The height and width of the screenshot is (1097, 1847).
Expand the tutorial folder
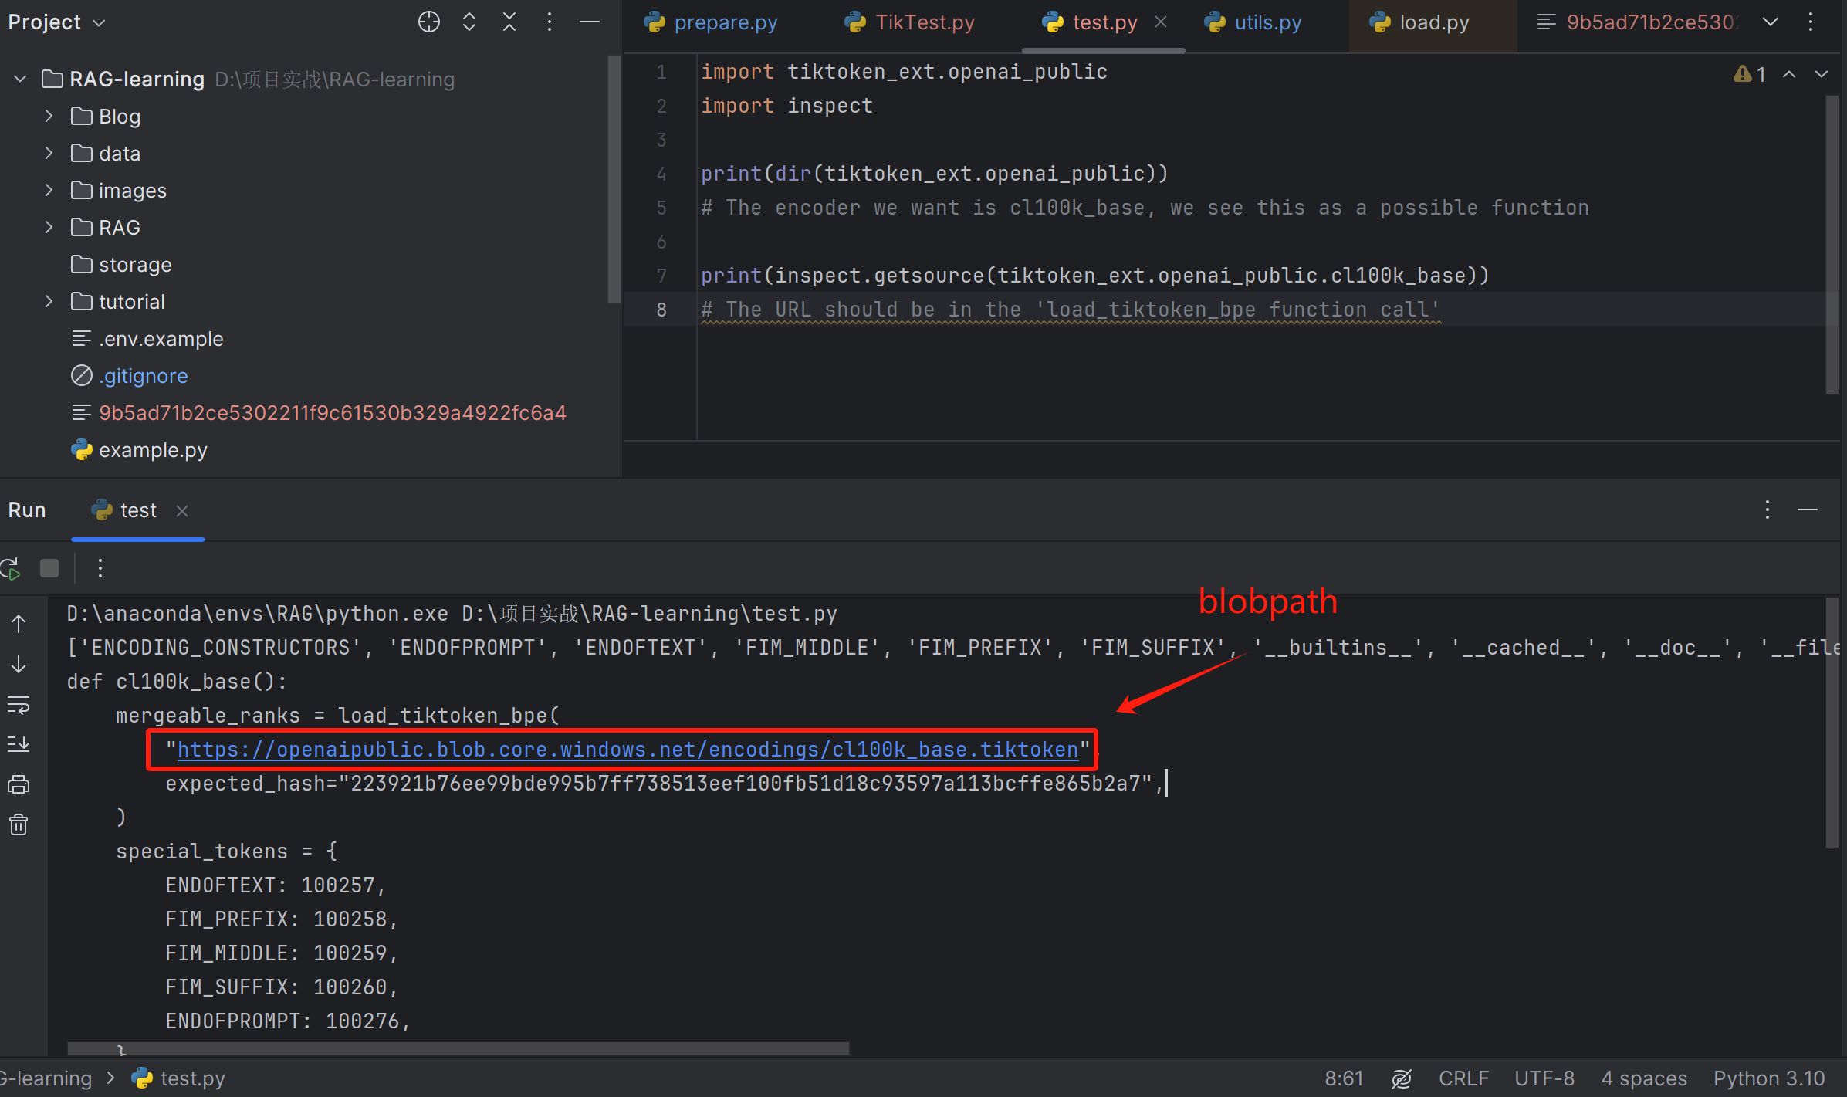[x=49, y=301]
